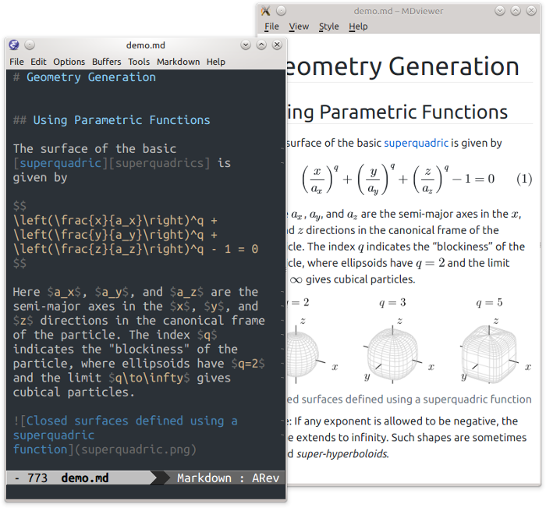This screenshot has width=546, height=508.
Task: Open the File menu in MDviewer
Action: coord(271,27)
